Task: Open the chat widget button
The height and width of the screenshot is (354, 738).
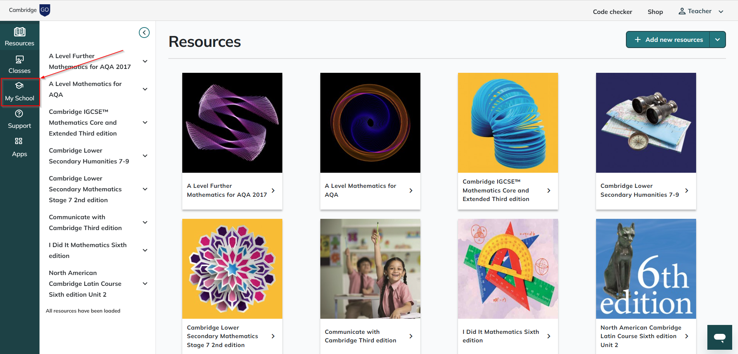Action: 720,337
